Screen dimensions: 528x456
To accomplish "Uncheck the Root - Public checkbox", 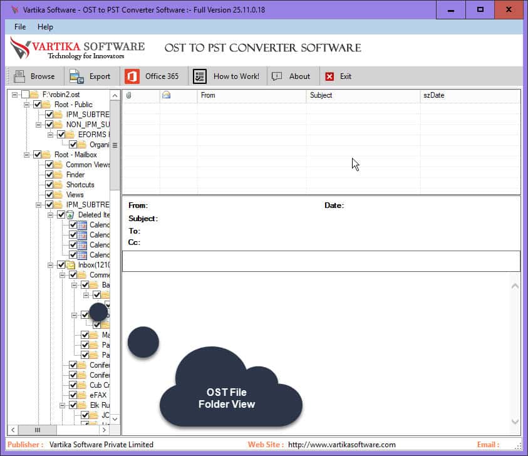I will pos(38,105).
